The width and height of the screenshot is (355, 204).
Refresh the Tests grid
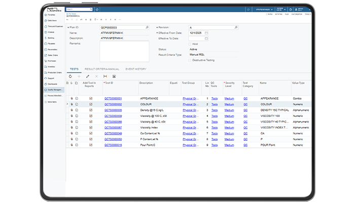[x=70, y=76]
